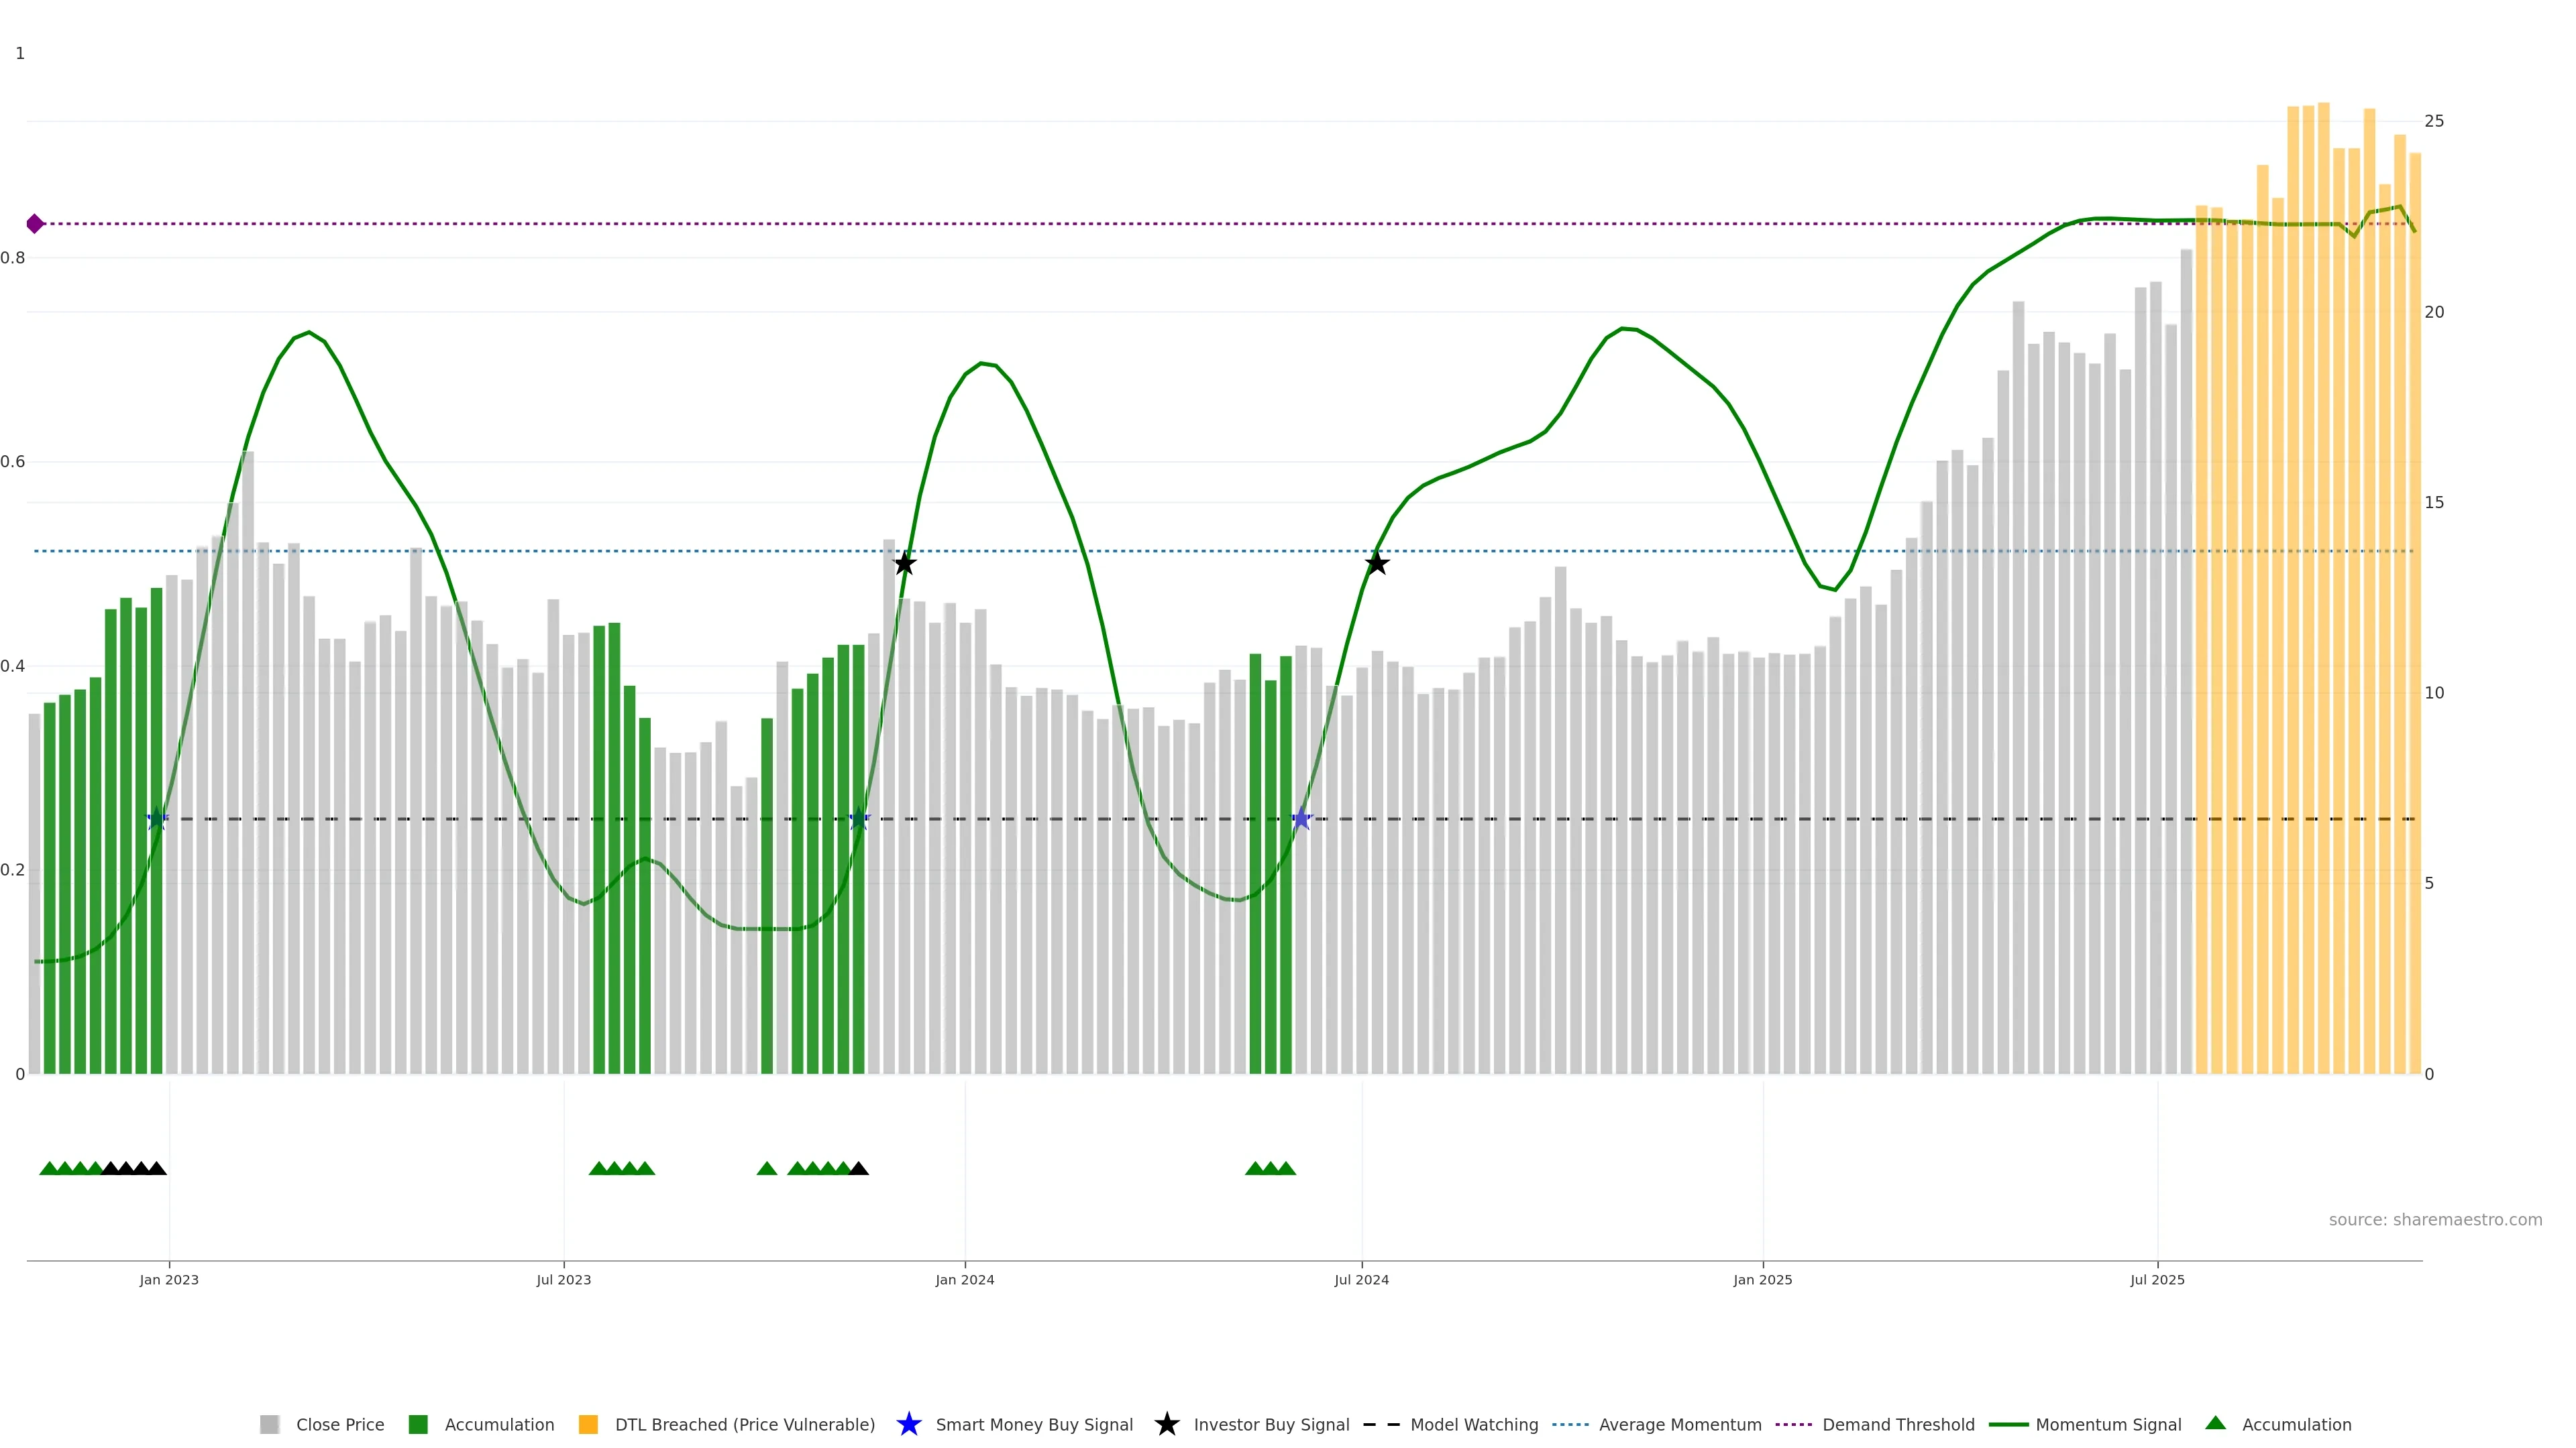Click the black star marker near Jan 2024
Image resolution: width=2576 pixels, height=1448 pixels.
click(x=904, y=564)
